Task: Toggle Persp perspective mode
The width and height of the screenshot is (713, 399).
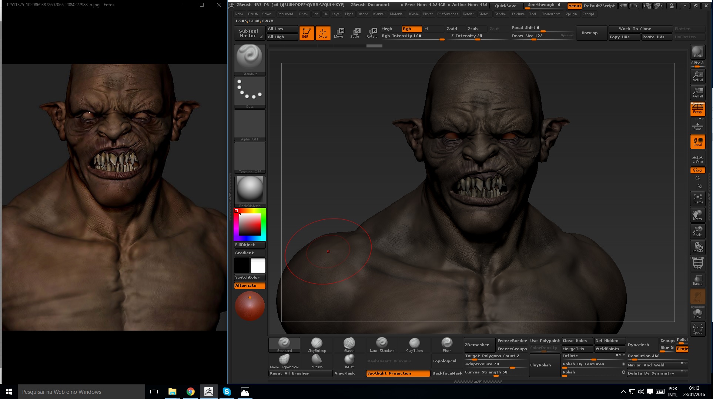Action: (697, 109)
